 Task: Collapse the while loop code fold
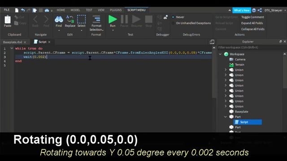click(x=12, y=48)
